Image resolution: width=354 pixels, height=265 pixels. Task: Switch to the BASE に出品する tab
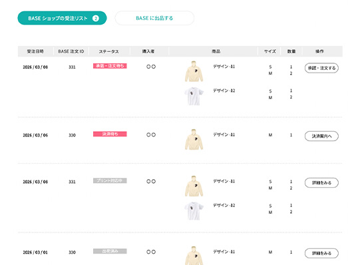[x=154, y=18]
